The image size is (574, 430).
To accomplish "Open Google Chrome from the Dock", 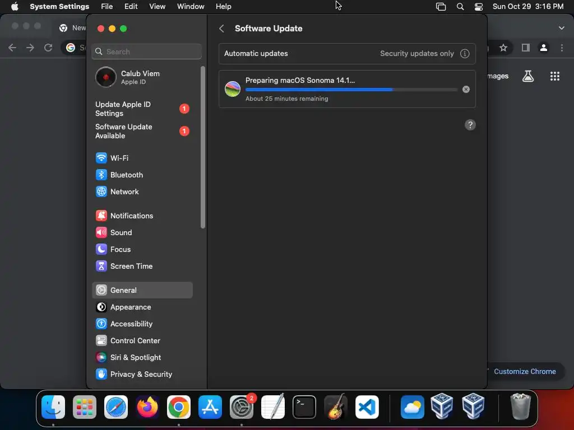I will point(179,407).
